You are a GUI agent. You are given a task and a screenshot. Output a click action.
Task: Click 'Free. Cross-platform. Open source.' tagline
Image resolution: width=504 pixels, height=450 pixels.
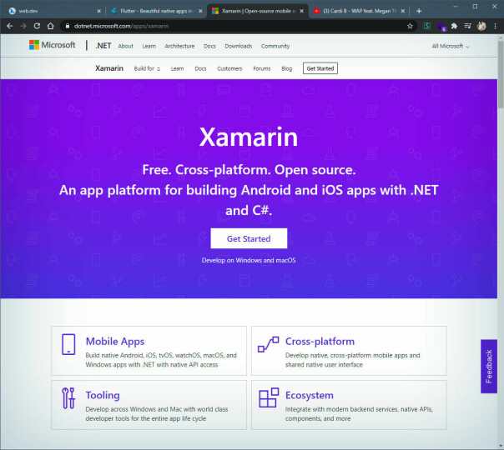pos(249,170)
